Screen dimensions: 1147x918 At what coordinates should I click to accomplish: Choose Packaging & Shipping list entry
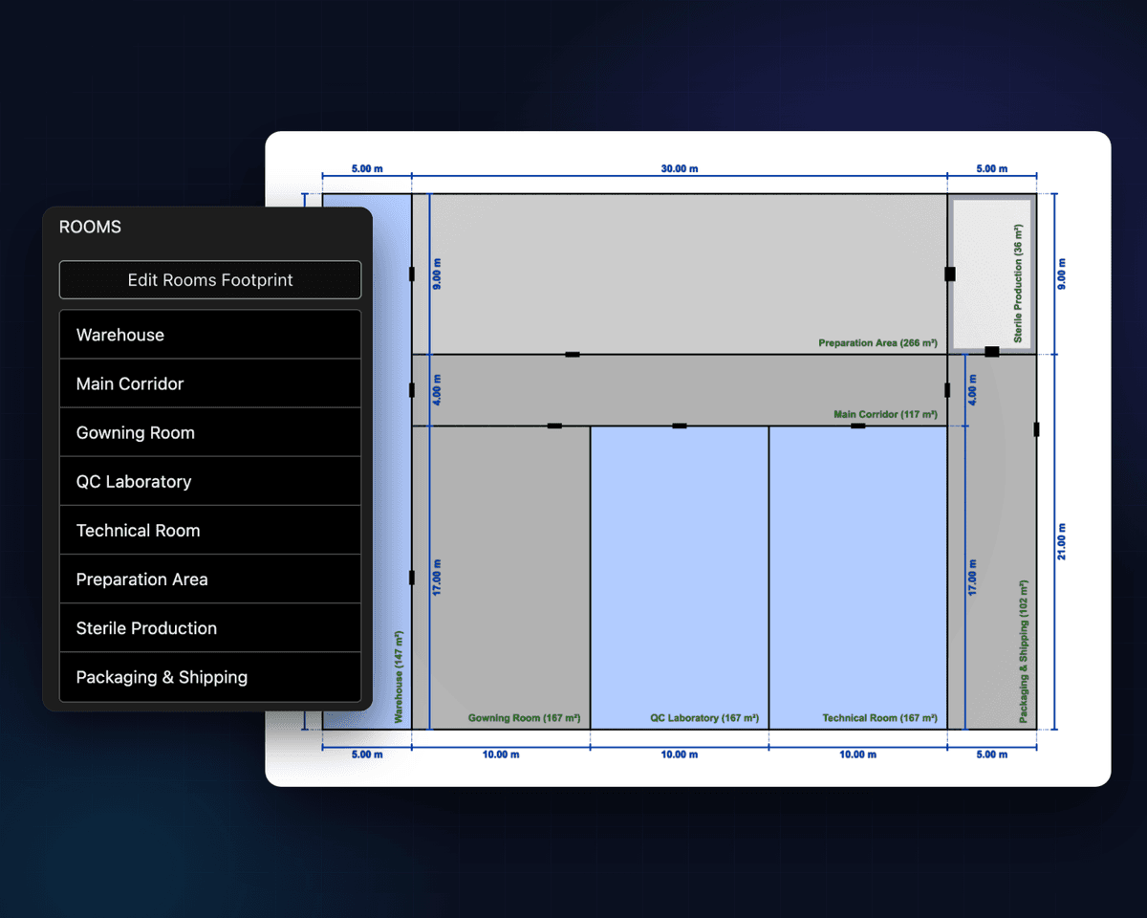[210, 676]
